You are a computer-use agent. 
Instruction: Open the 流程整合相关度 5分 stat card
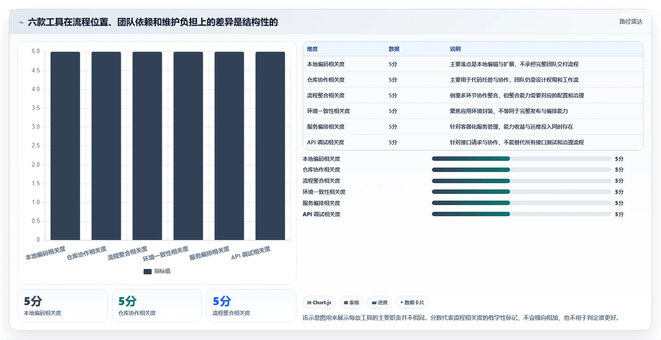251,306
